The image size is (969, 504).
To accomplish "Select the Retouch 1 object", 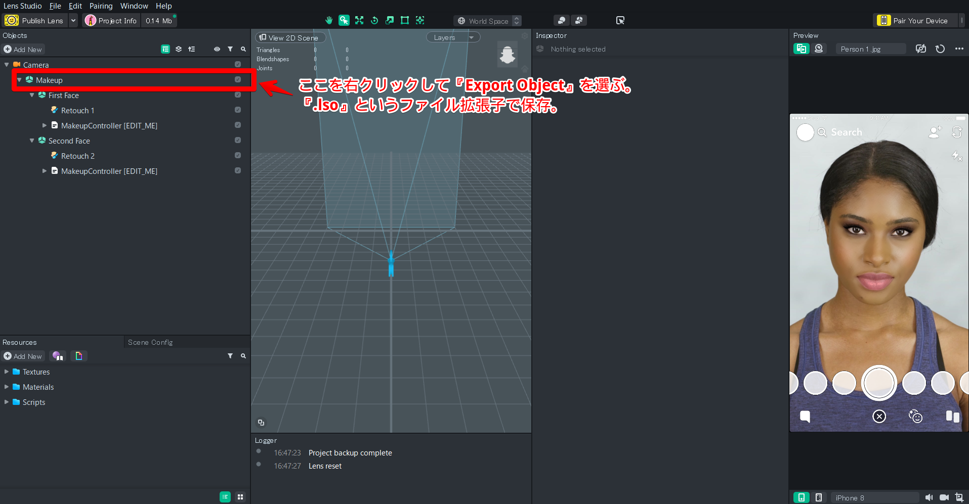I will click(x=77, y=110).
